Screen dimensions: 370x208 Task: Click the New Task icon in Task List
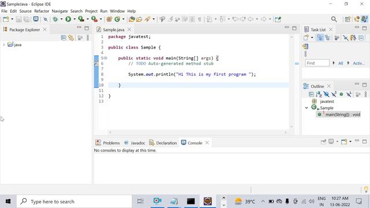306,38
